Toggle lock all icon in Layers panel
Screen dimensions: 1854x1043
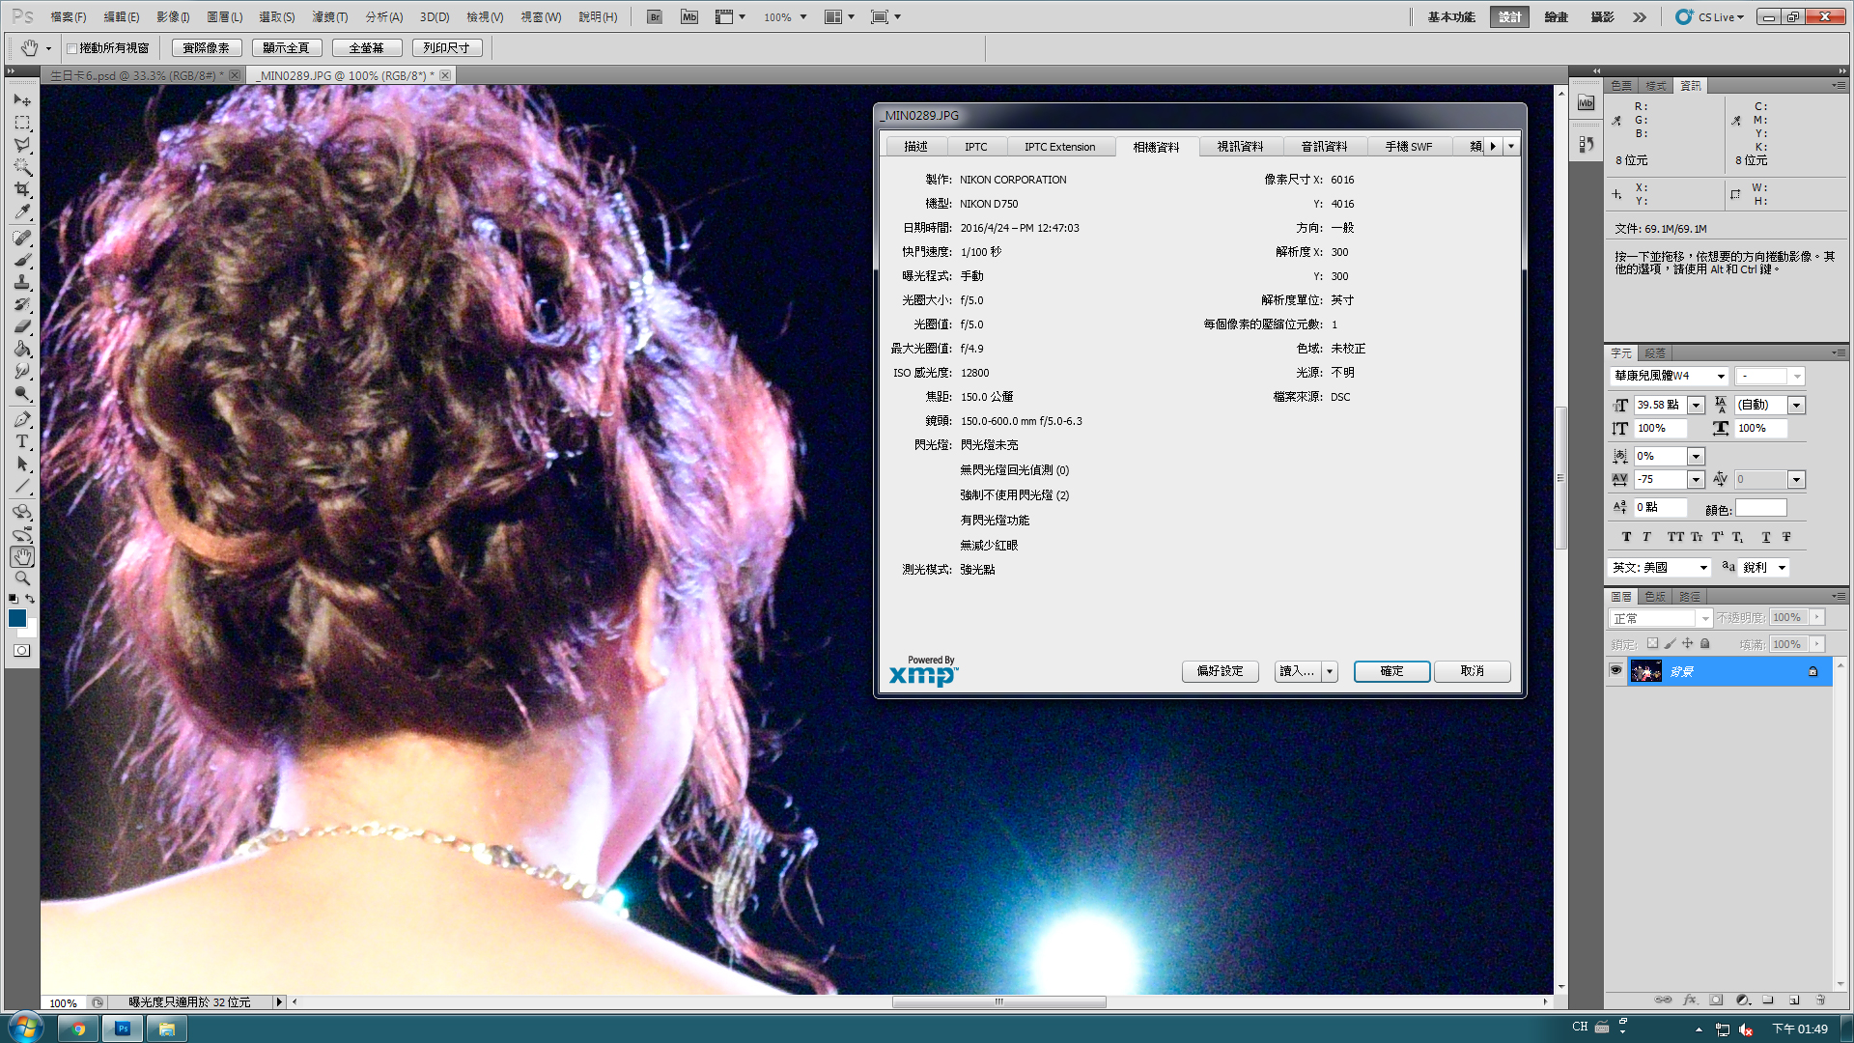pyautogui.click(x=1705, y=643)
